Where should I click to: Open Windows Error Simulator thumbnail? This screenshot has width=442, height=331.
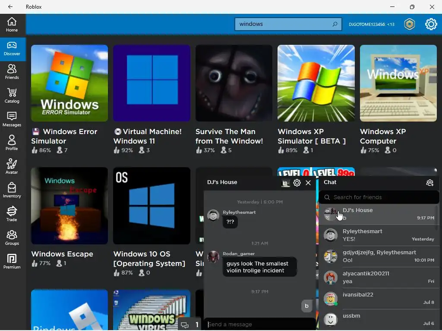pos(69,83)
